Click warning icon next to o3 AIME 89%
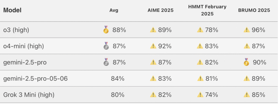This screenshot has height=104, width=278. [153, 30]
